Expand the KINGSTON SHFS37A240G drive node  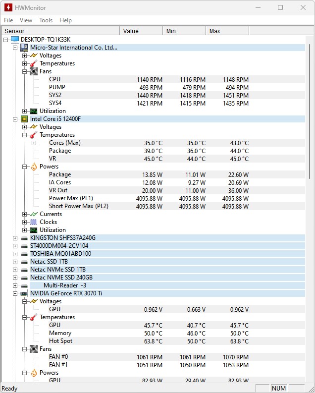[x=15, y=238]
